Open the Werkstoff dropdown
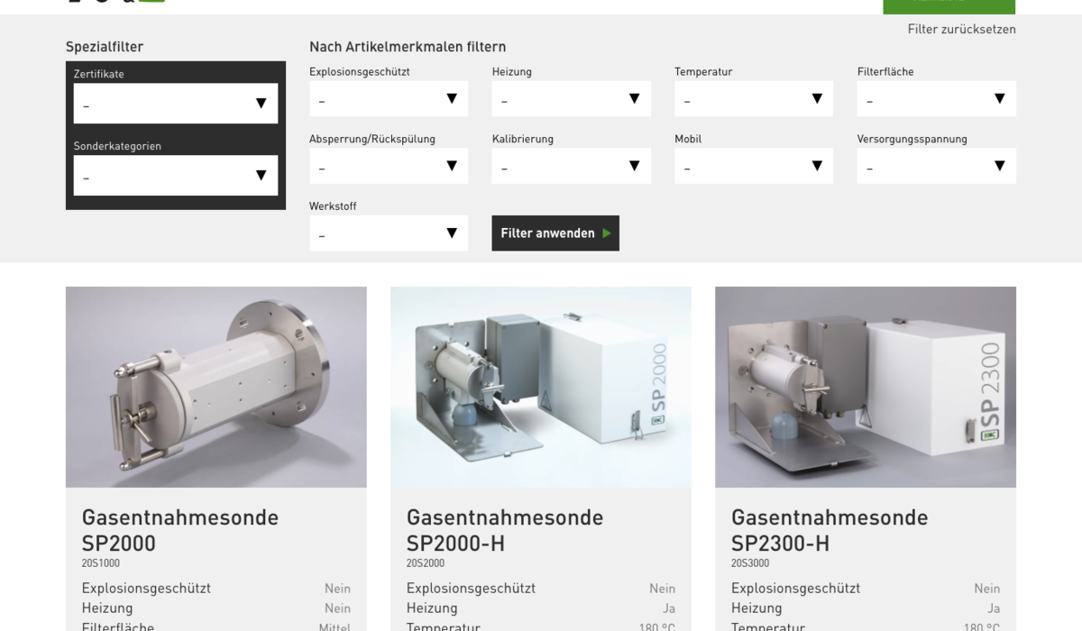This screenshot has width=1082, height=631. [x=388, y=233]
